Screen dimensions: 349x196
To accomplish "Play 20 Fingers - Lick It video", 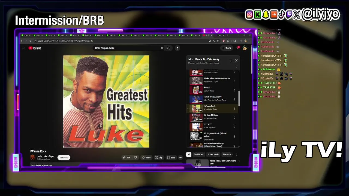I will (215, 135).
